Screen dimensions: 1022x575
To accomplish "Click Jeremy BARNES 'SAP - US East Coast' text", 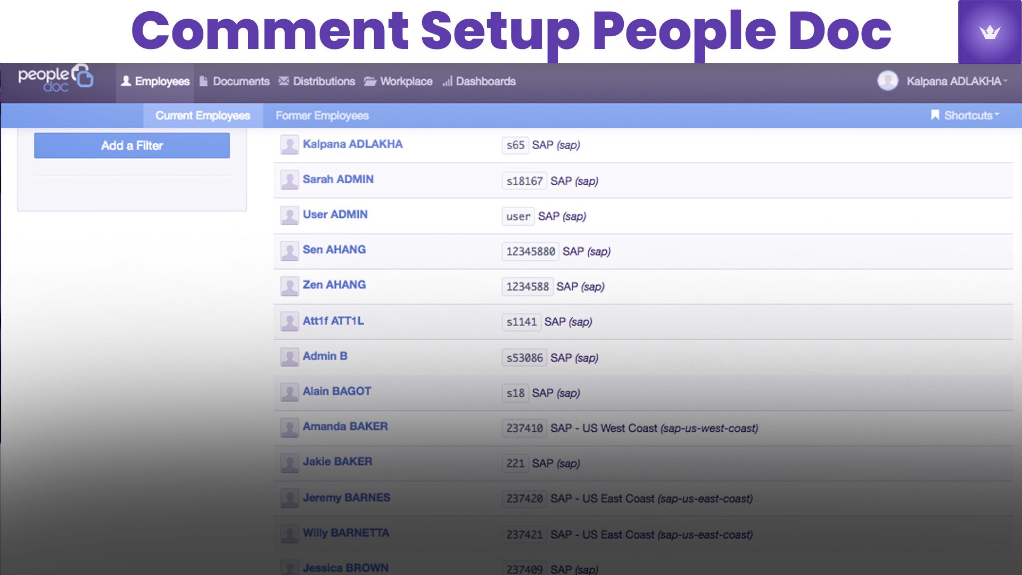I will pos(602,498).
